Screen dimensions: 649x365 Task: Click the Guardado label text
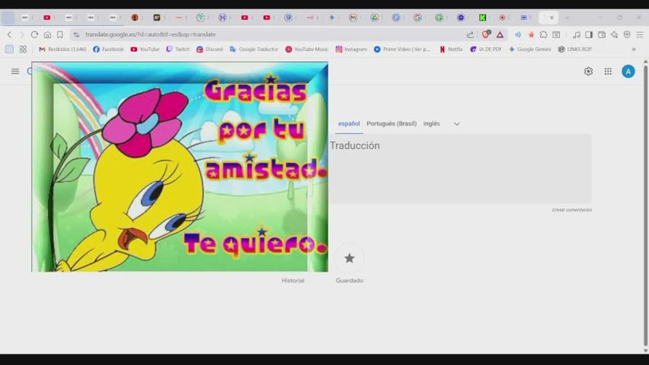349,280
